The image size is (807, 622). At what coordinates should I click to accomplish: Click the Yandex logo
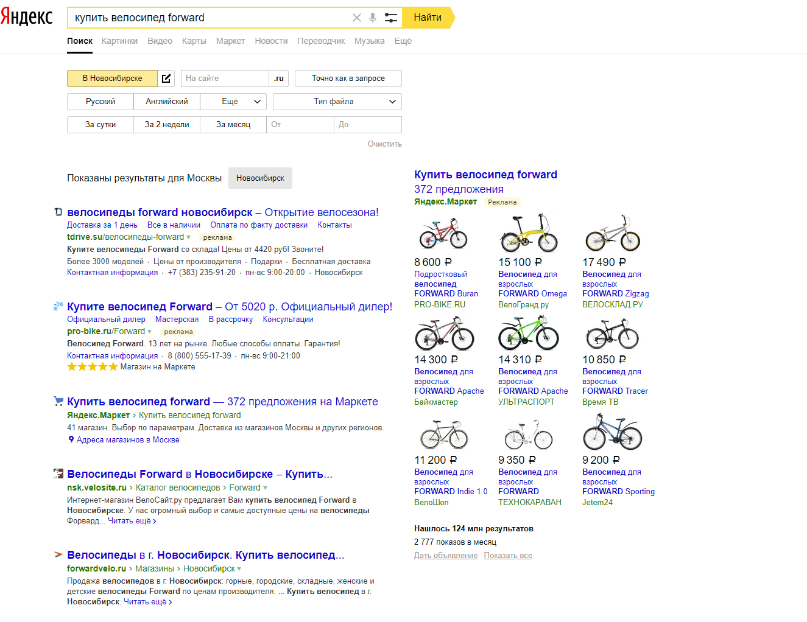27,17
